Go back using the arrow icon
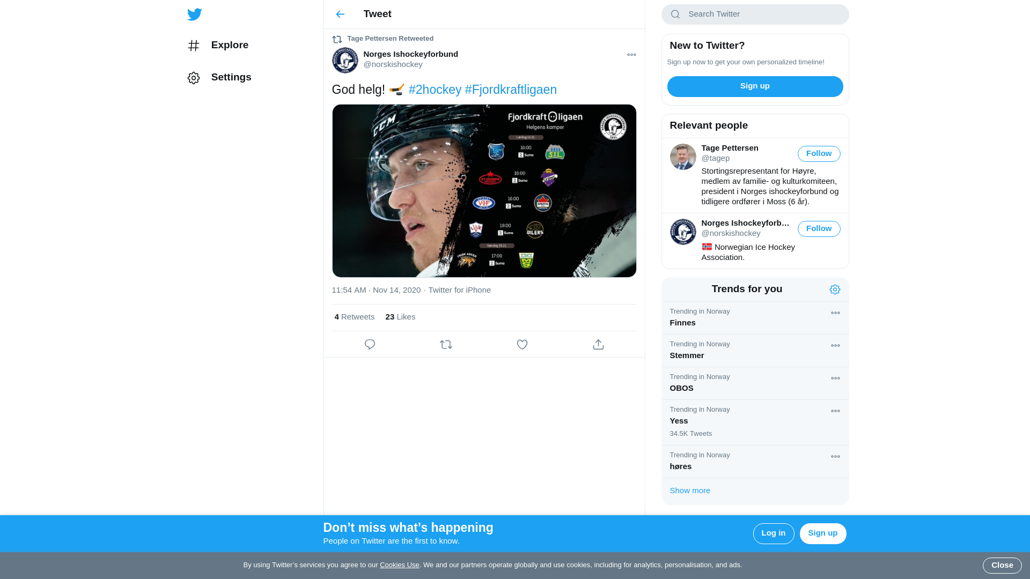The width and height of the screenshot is (1030, 579). tap(340, 14)
